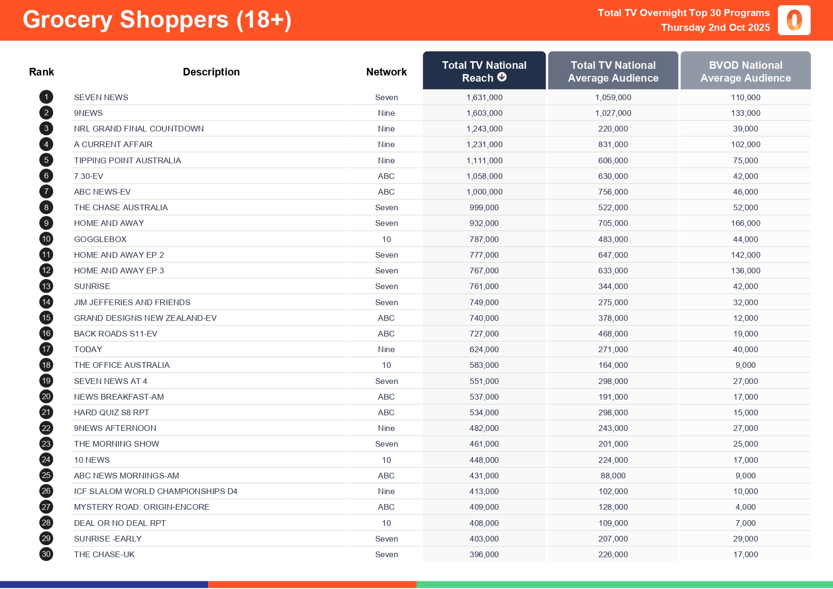
Task: Click the Grocery Shoppers (18+) title
Action: (x=157, y=20)
